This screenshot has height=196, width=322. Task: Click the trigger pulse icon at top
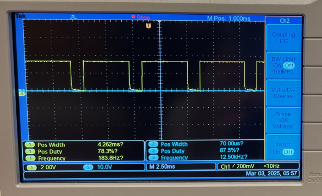click(73, 17)
